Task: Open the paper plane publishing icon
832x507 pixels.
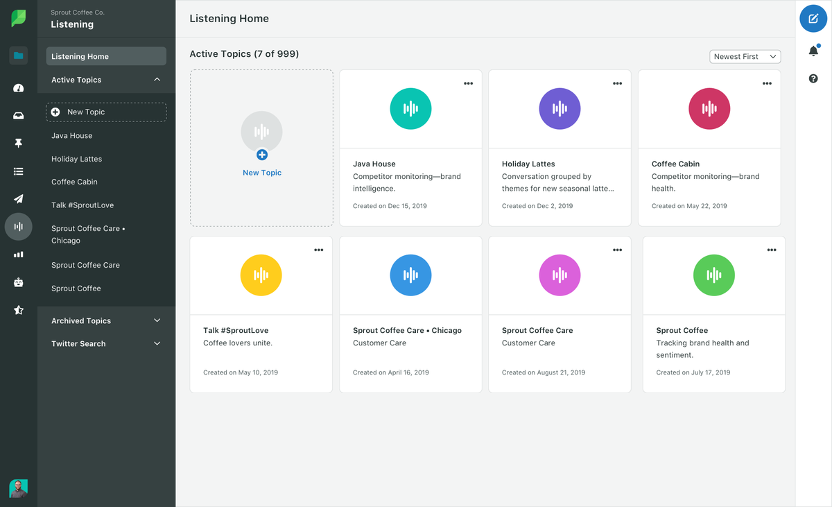Action: (x=19, y=199)
